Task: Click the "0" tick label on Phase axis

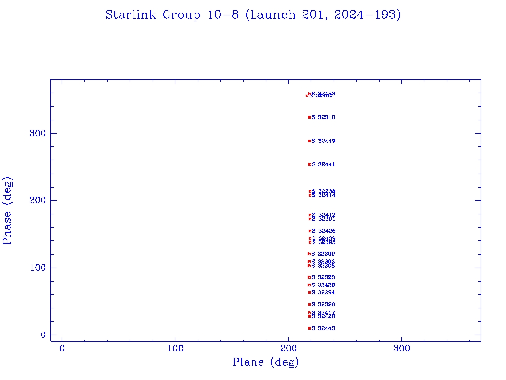Action: pos(43,335)
